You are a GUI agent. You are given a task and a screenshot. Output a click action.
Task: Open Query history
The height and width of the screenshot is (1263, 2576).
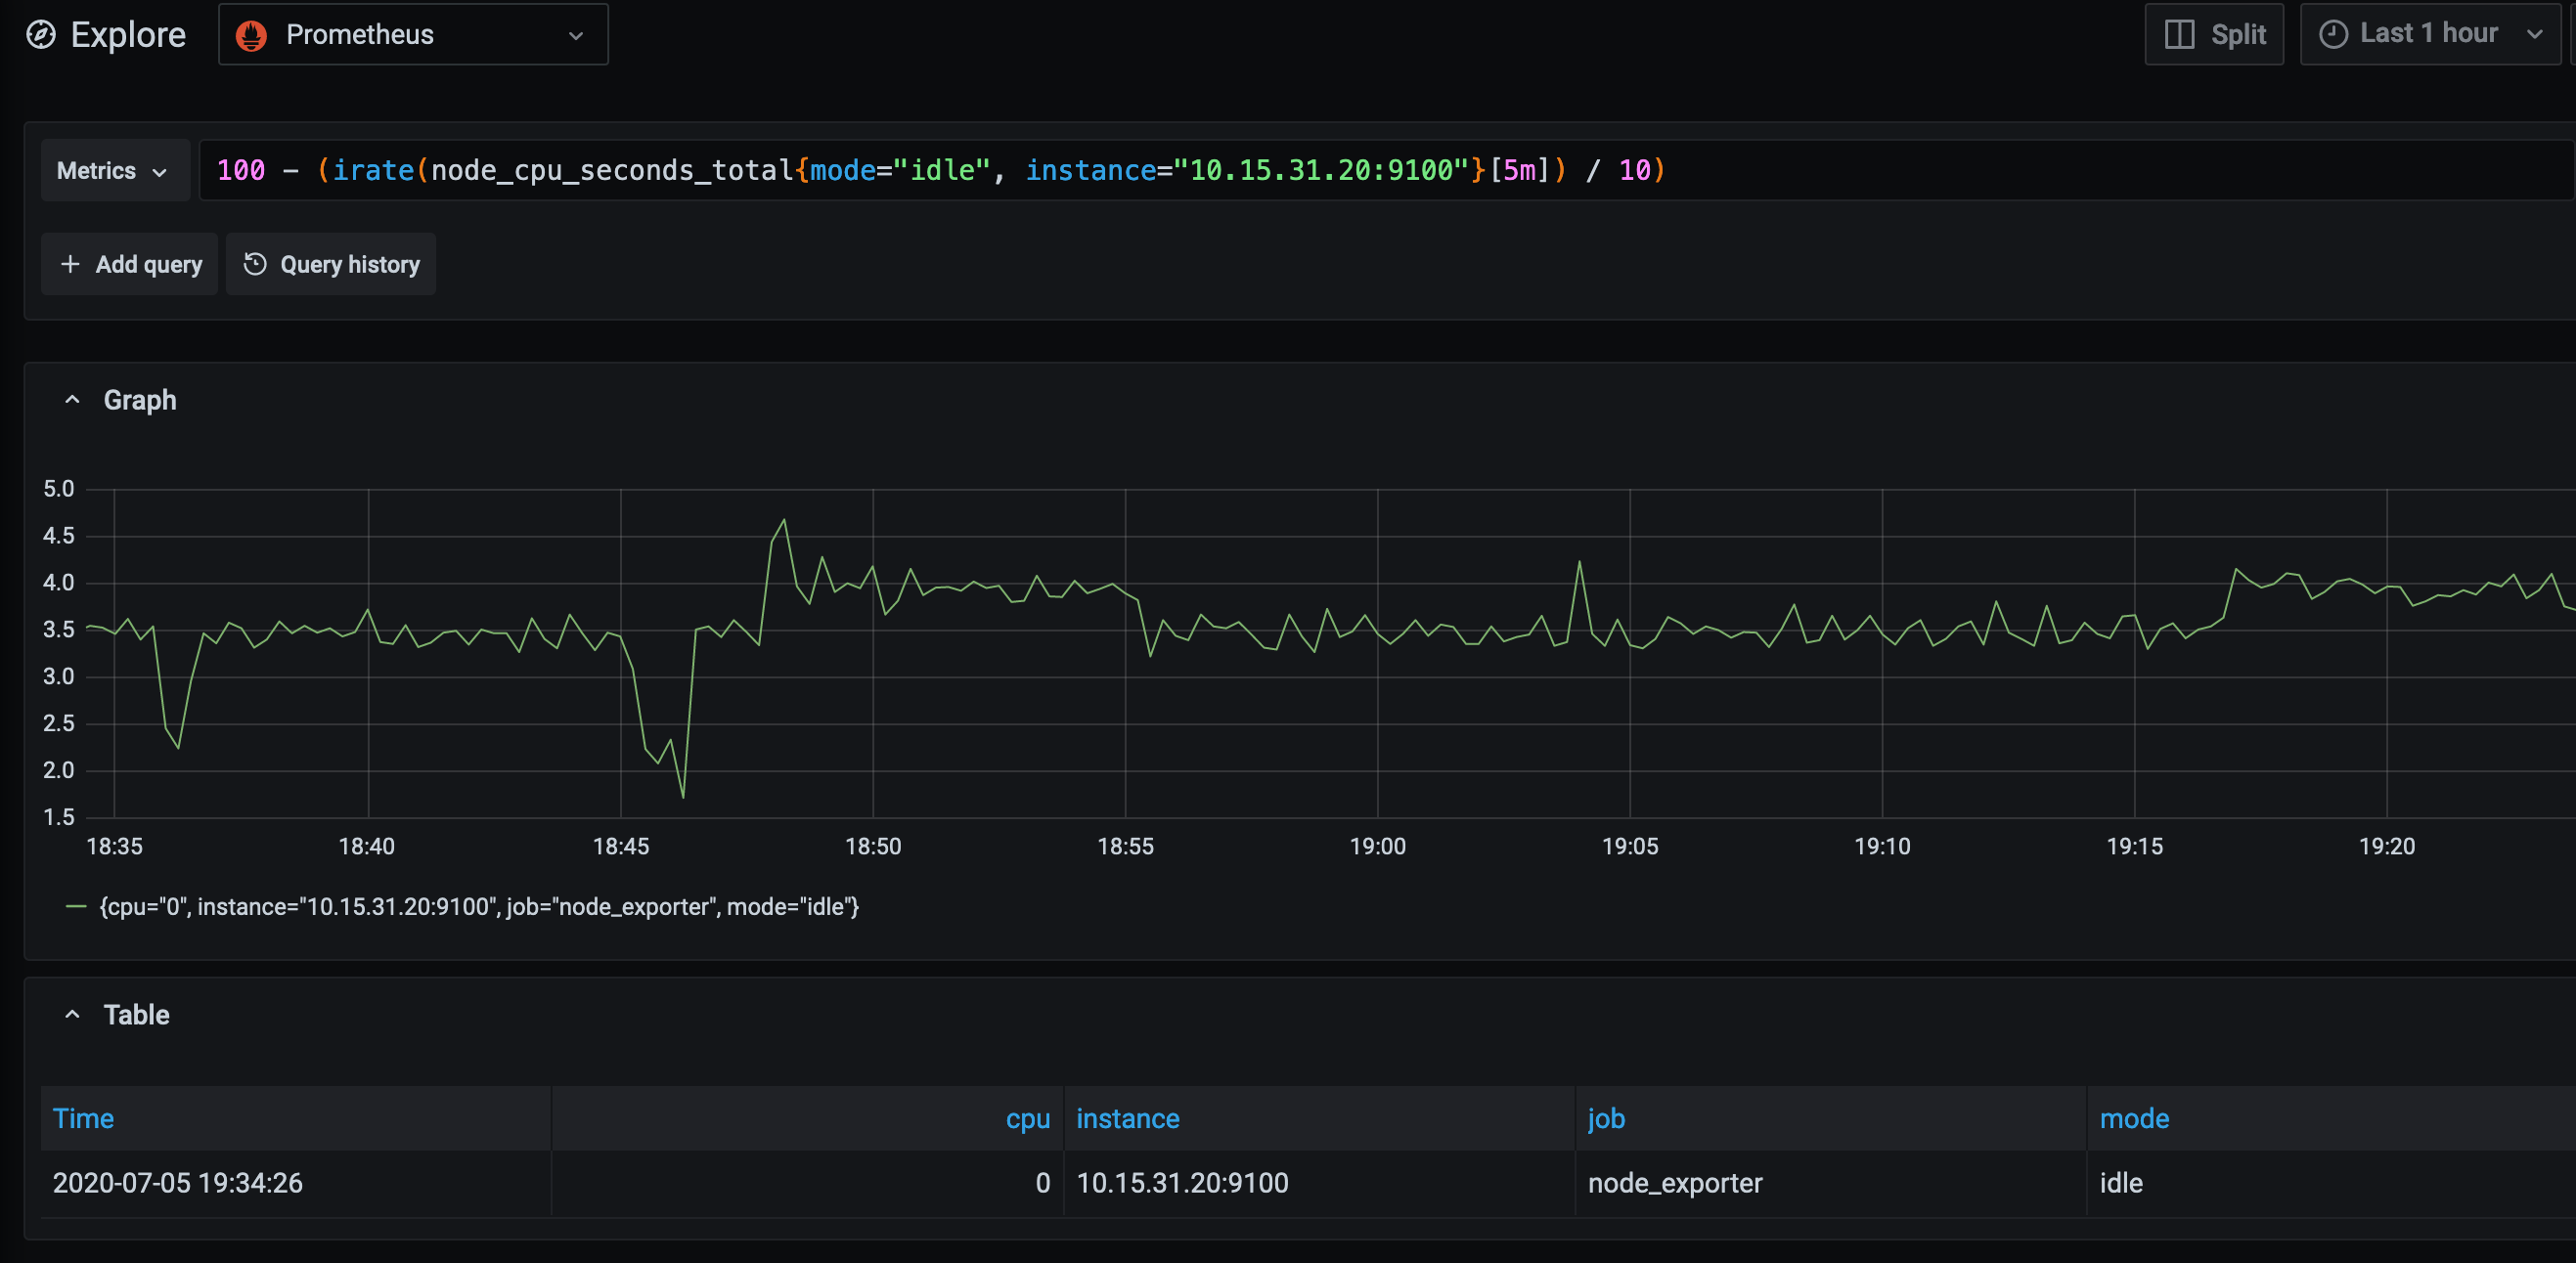[331, 264]
